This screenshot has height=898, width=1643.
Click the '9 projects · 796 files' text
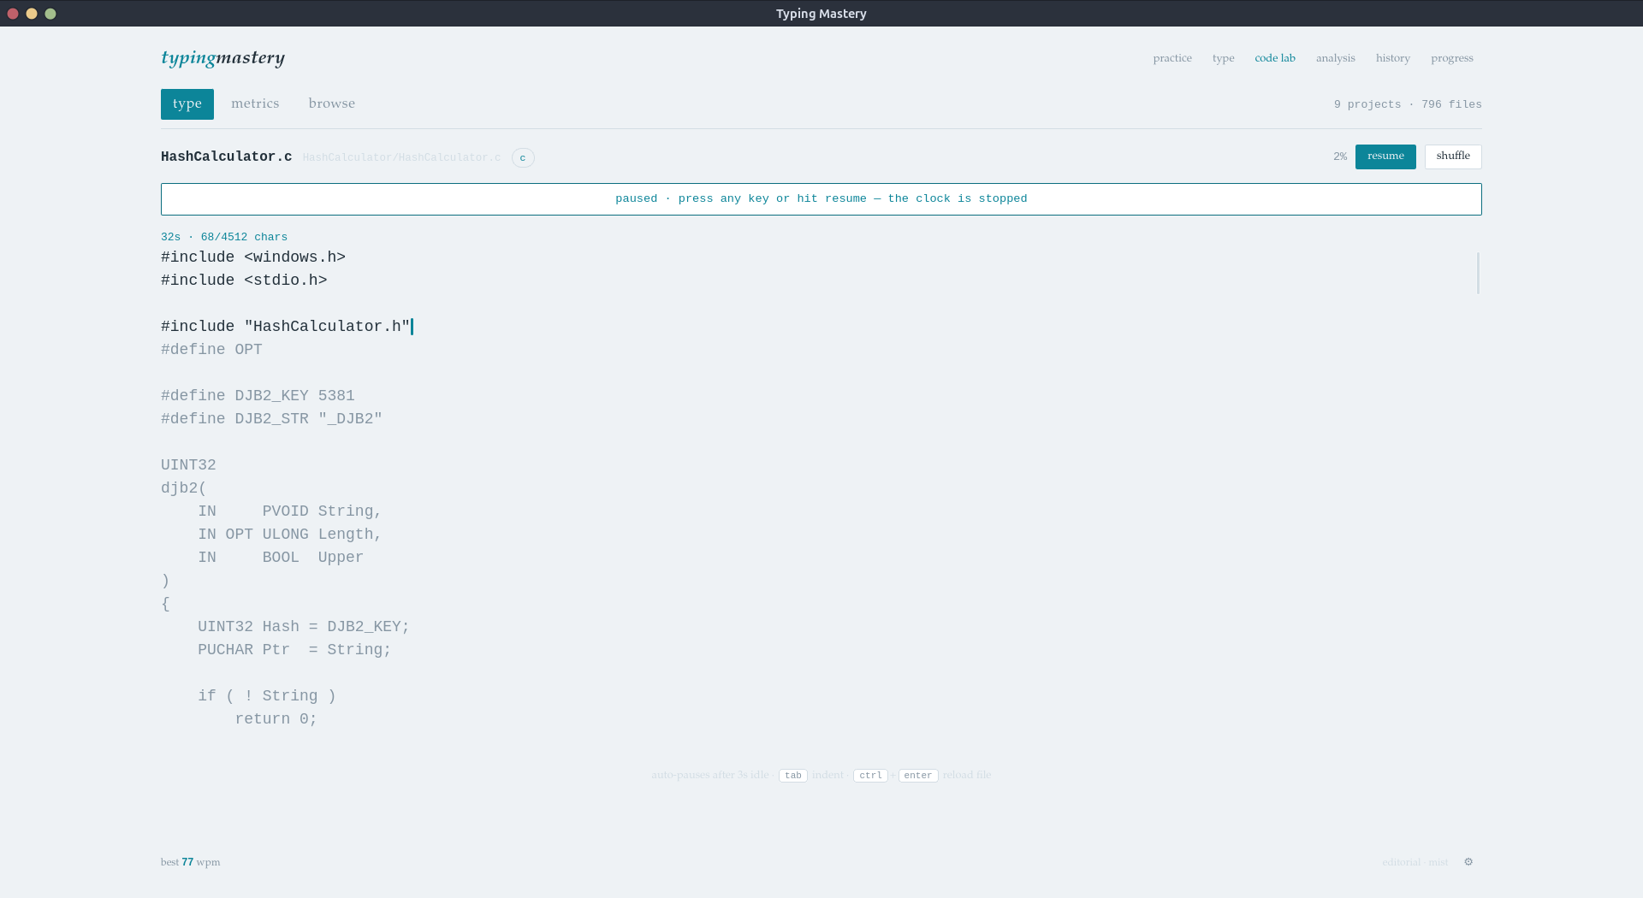(1408, 104)
